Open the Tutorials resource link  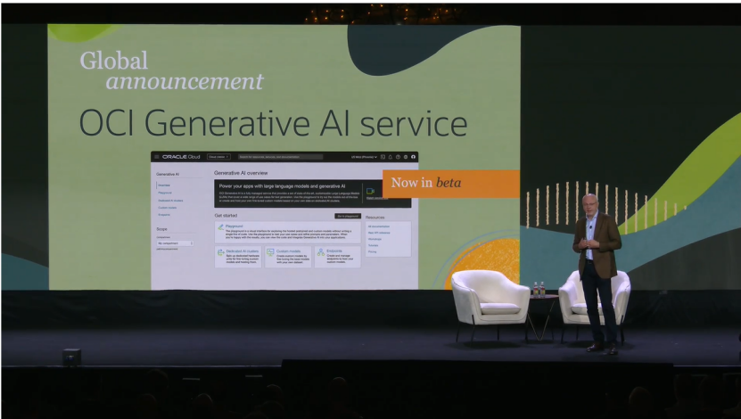pyautogui.click(x=374, y=245)
